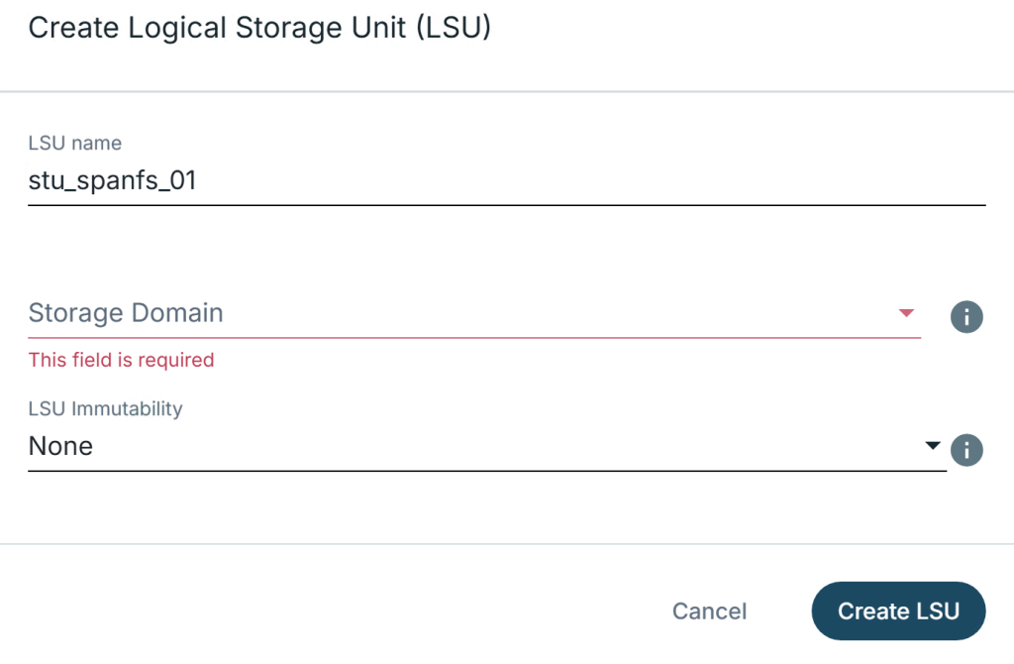Click the blank area right of 'None'
The image size is (1014, 664).
(495, 447)
